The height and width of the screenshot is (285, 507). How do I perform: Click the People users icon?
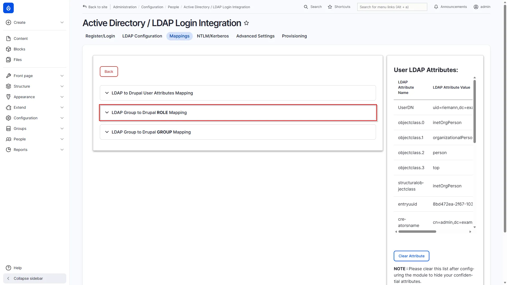click(8, 139)
